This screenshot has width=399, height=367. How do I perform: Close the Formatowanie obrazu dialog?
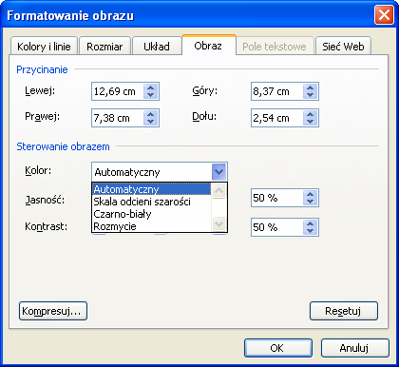coord(384,15)
